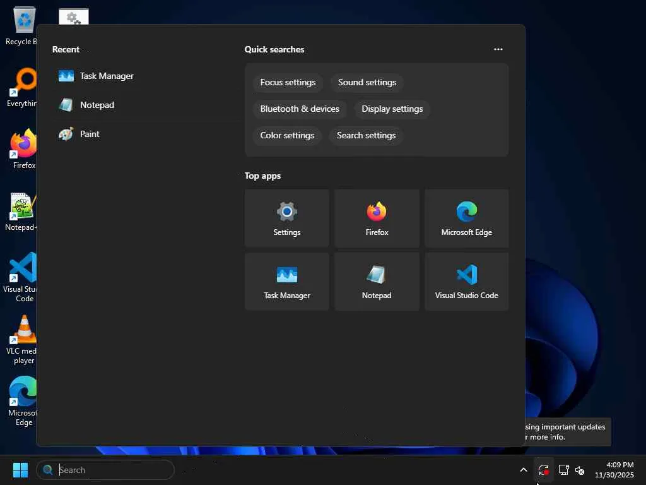Open Search settings quick search

click(x=366, y=135)
